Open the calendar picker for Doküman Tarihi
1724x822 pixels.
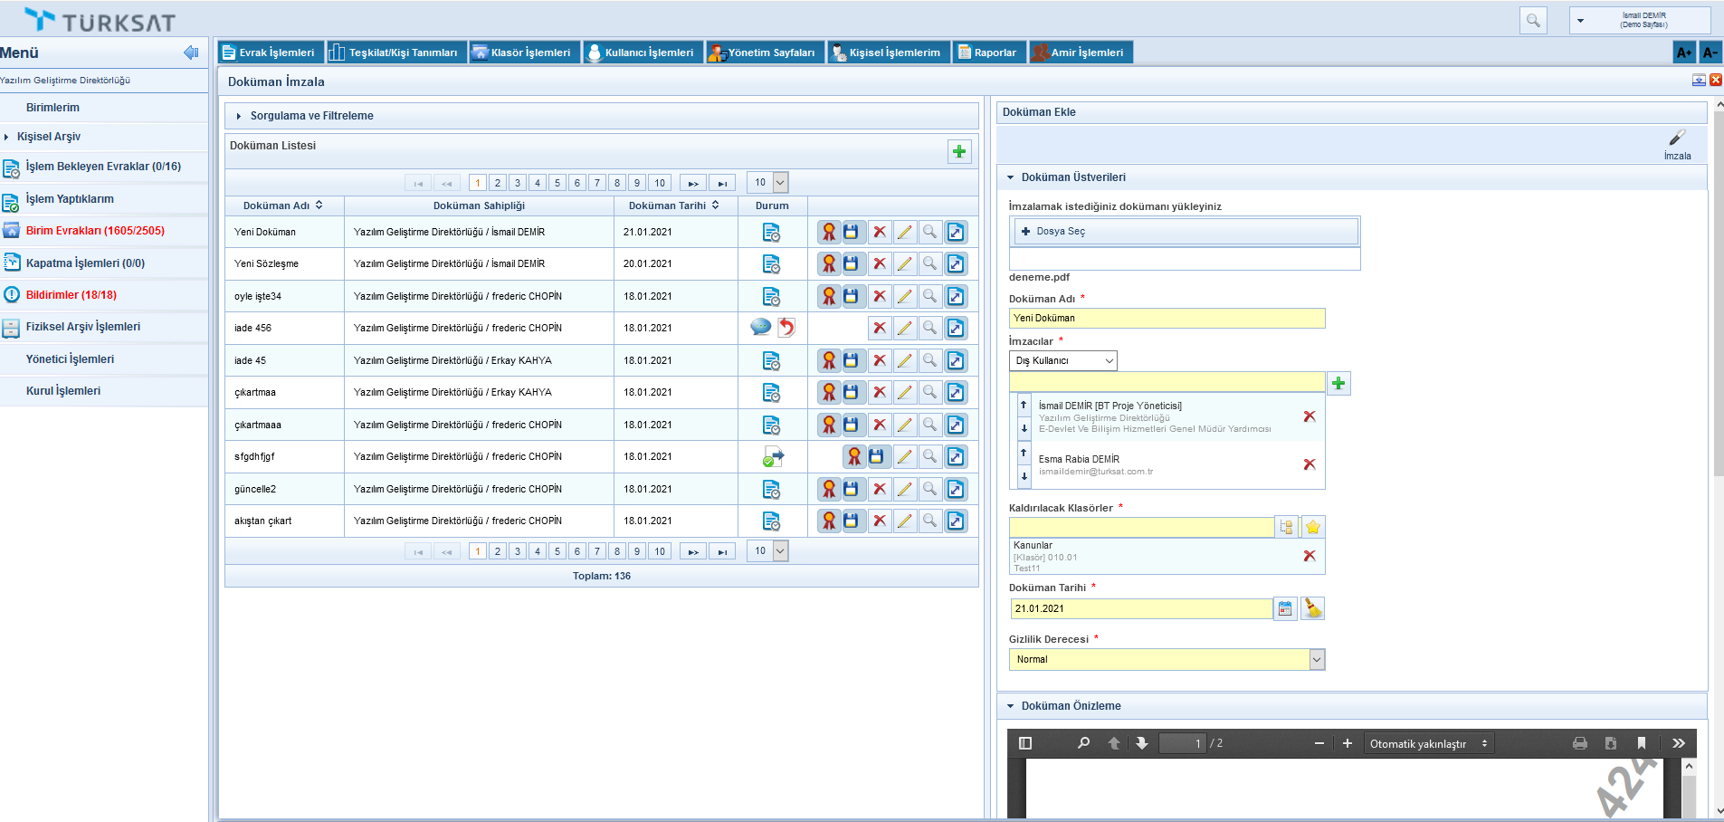(x=1285, y=609)
